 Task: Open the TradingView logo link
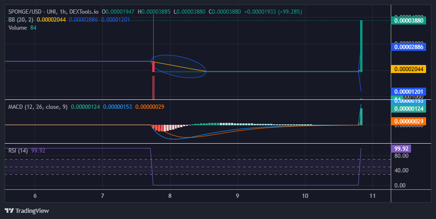(27, 211)
